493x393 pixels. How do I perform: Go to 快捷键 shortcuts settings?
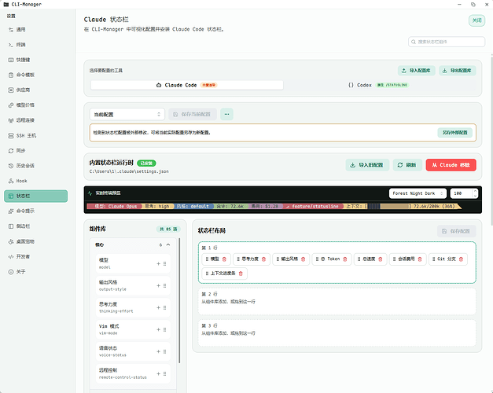tap(35, 60)
